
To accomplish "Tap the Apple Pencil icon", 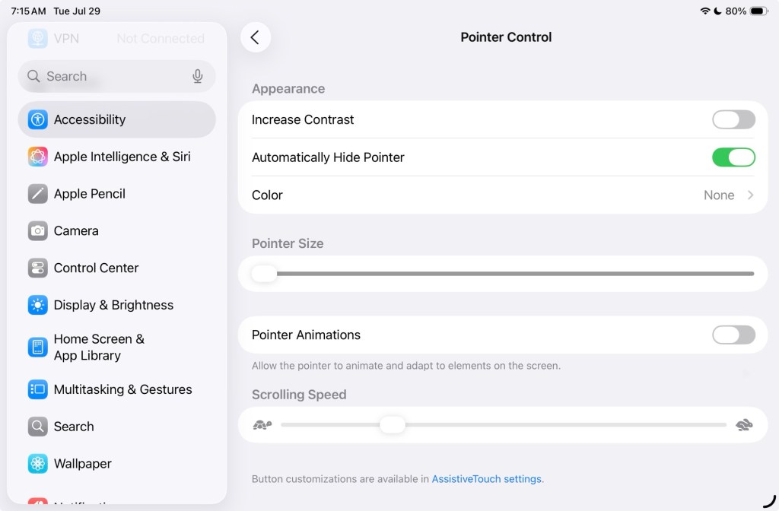I will coord(38,194).
